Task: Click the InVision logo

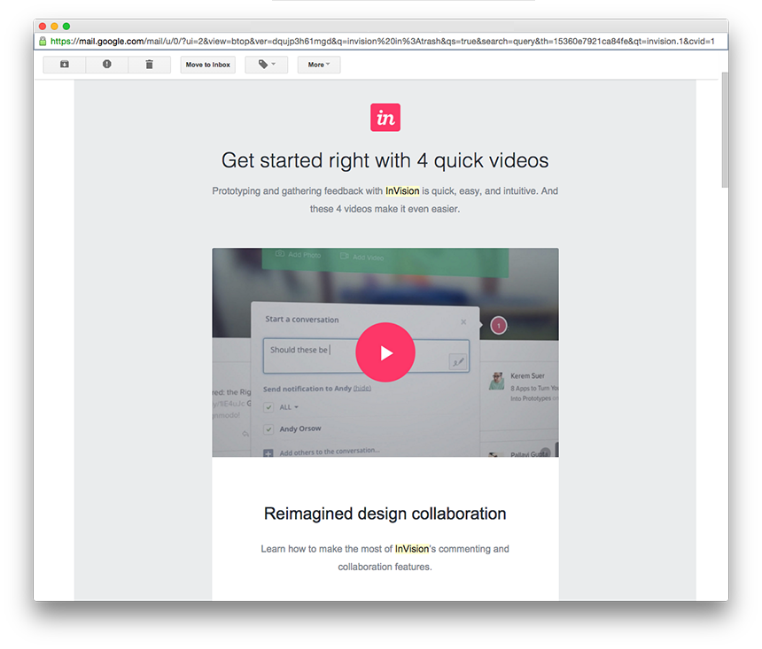Action: point(385,118)
